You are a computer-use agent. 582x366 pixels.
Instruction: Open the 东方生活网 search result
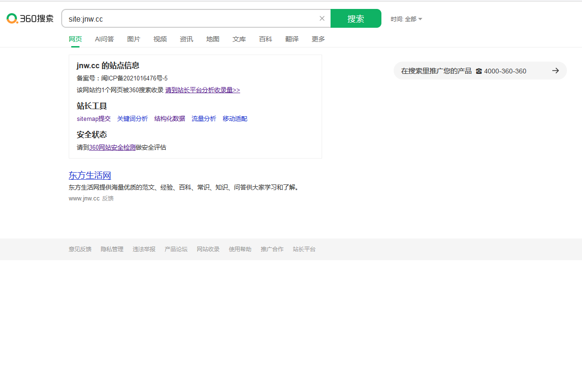[90, 175]
